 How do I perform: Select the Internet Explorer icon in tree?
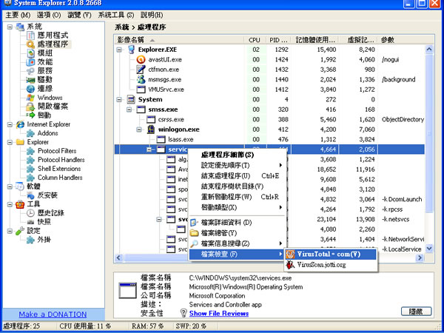click(20, 124)
